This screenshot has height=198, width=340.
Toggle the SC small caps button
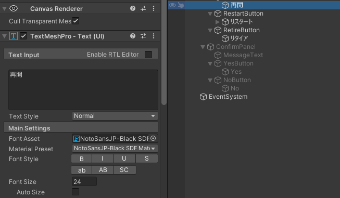124,170
